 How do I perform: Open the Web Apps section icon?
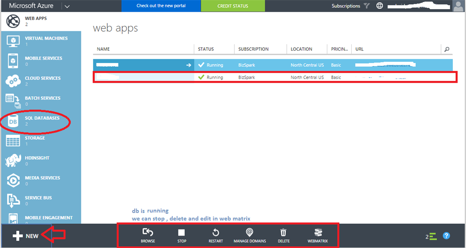13,21
